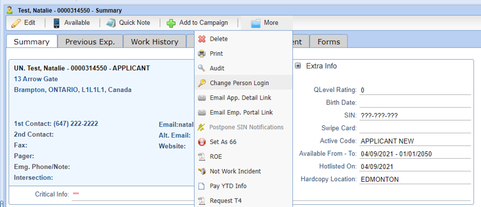The height and width of the screenshot is (207, 481).
Task: Click the PDF icon beside ROE
Action: pyautogui.click(x=201, y=156)
